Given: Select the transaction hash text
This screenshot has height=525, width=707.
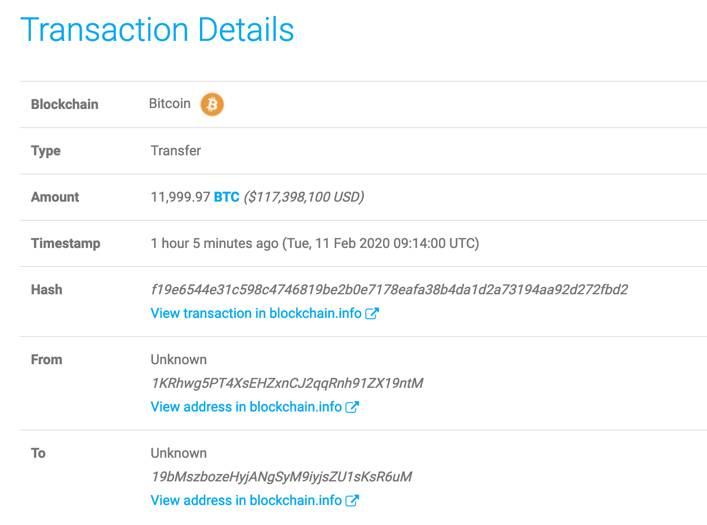Looking at the screenshot, I should (x=389, y=290).
